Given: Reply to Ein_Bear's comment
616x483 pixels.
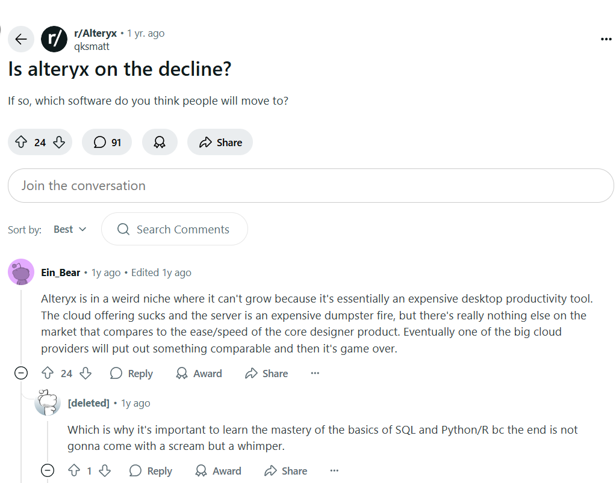Looking at the screenshot, I should (131, 373).
